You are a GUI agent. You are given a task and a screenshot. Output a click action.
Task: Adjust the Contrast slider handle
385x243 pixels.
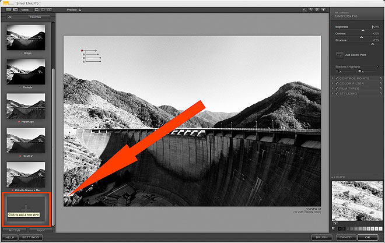[x=362, y=37]
